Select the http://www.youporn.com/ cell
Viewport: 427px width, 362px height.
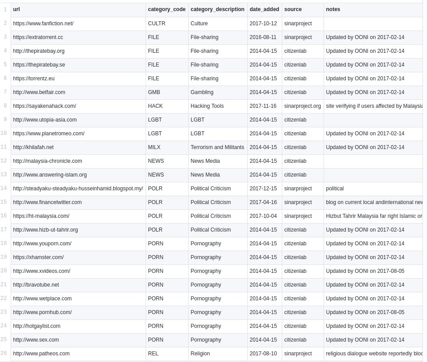pyautogui.click(x=78, y=244)
